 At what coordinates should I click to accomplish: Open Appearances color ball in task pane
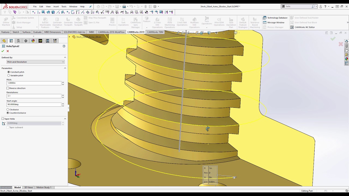[x=347, y=59]
